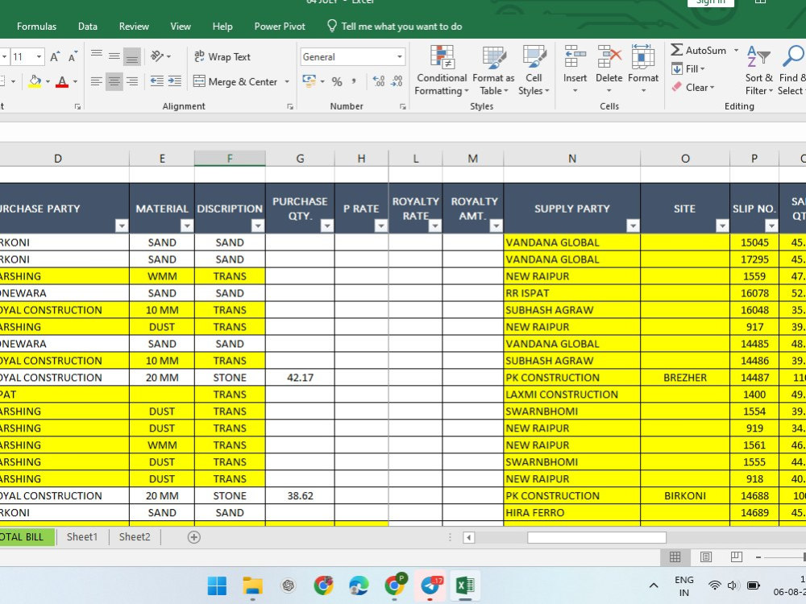Open filter dropdown for DISCRIPTION column
Image resolution: width=806 pixels, height=604 pixels.
258,225
